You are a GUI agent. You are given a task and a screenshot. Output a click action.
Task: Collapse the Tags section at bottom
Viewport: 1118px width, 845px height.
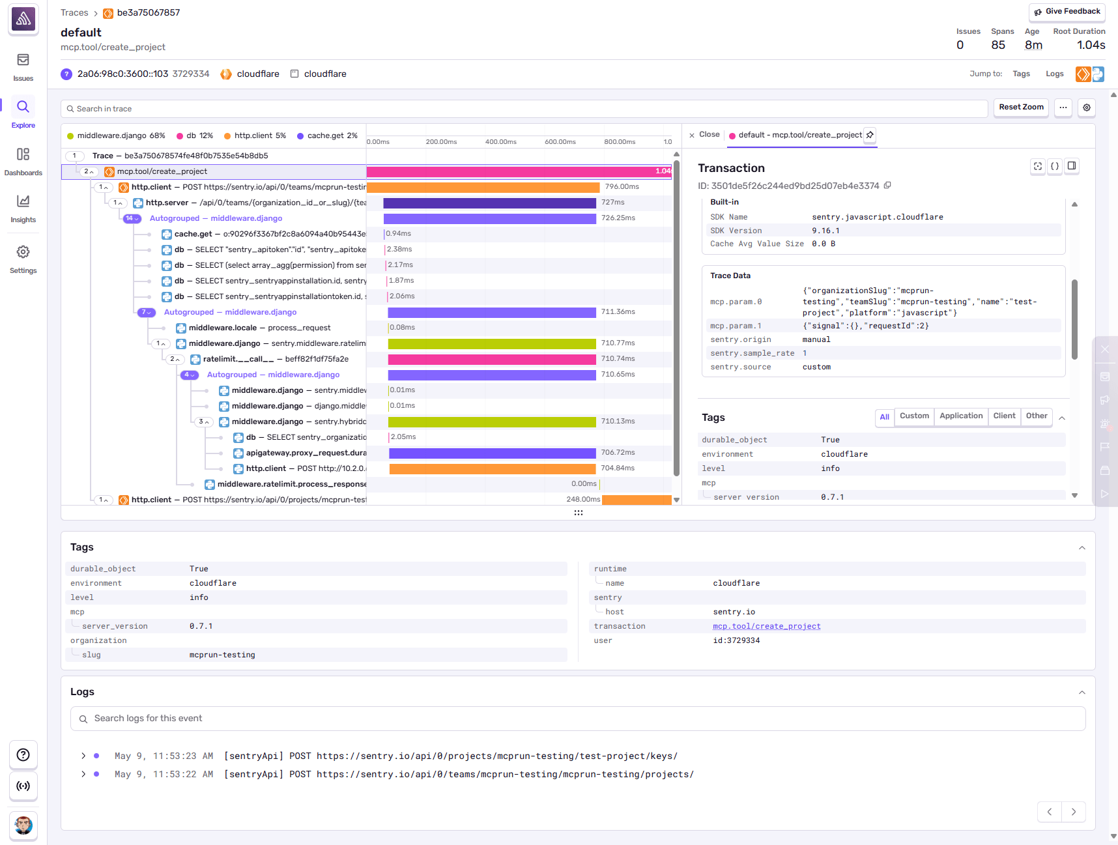point(1083,548)
